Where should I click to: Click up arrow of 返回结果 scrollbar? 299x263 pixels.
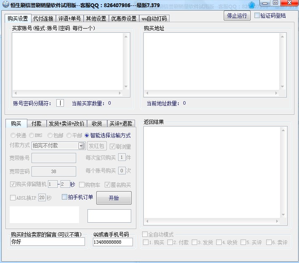point(283,130)
